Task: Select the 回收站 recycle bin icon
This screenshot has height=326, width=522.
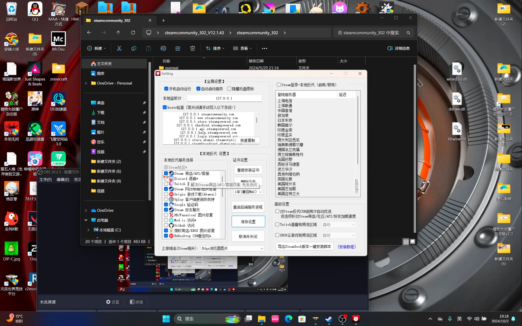Action: click(11, 12)
